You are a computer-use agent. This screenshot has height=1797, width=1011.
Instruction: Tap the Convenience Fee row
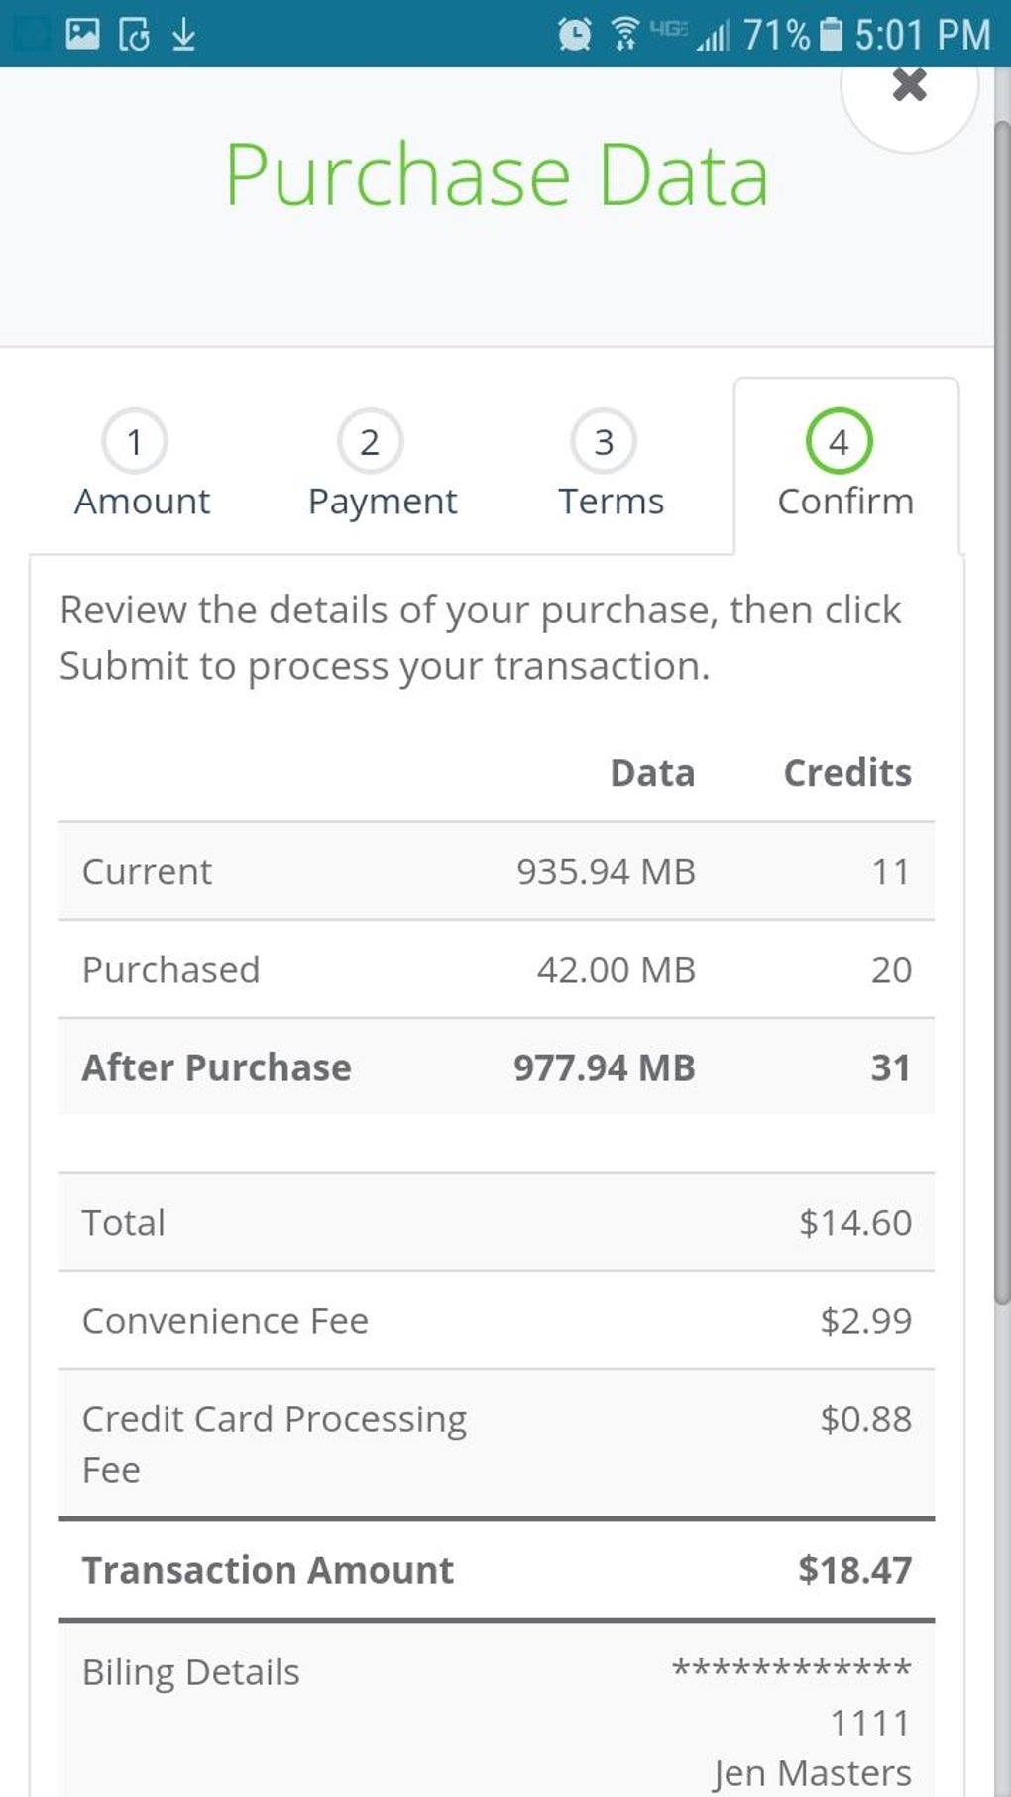click(496, 1320)
